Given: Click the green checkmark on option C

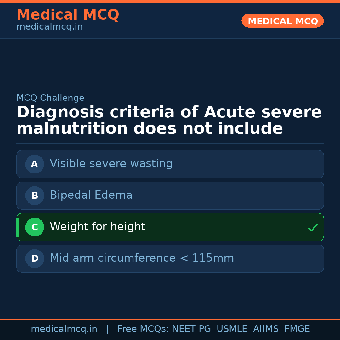Looking at the screenshot, I should tap(312, 228).
